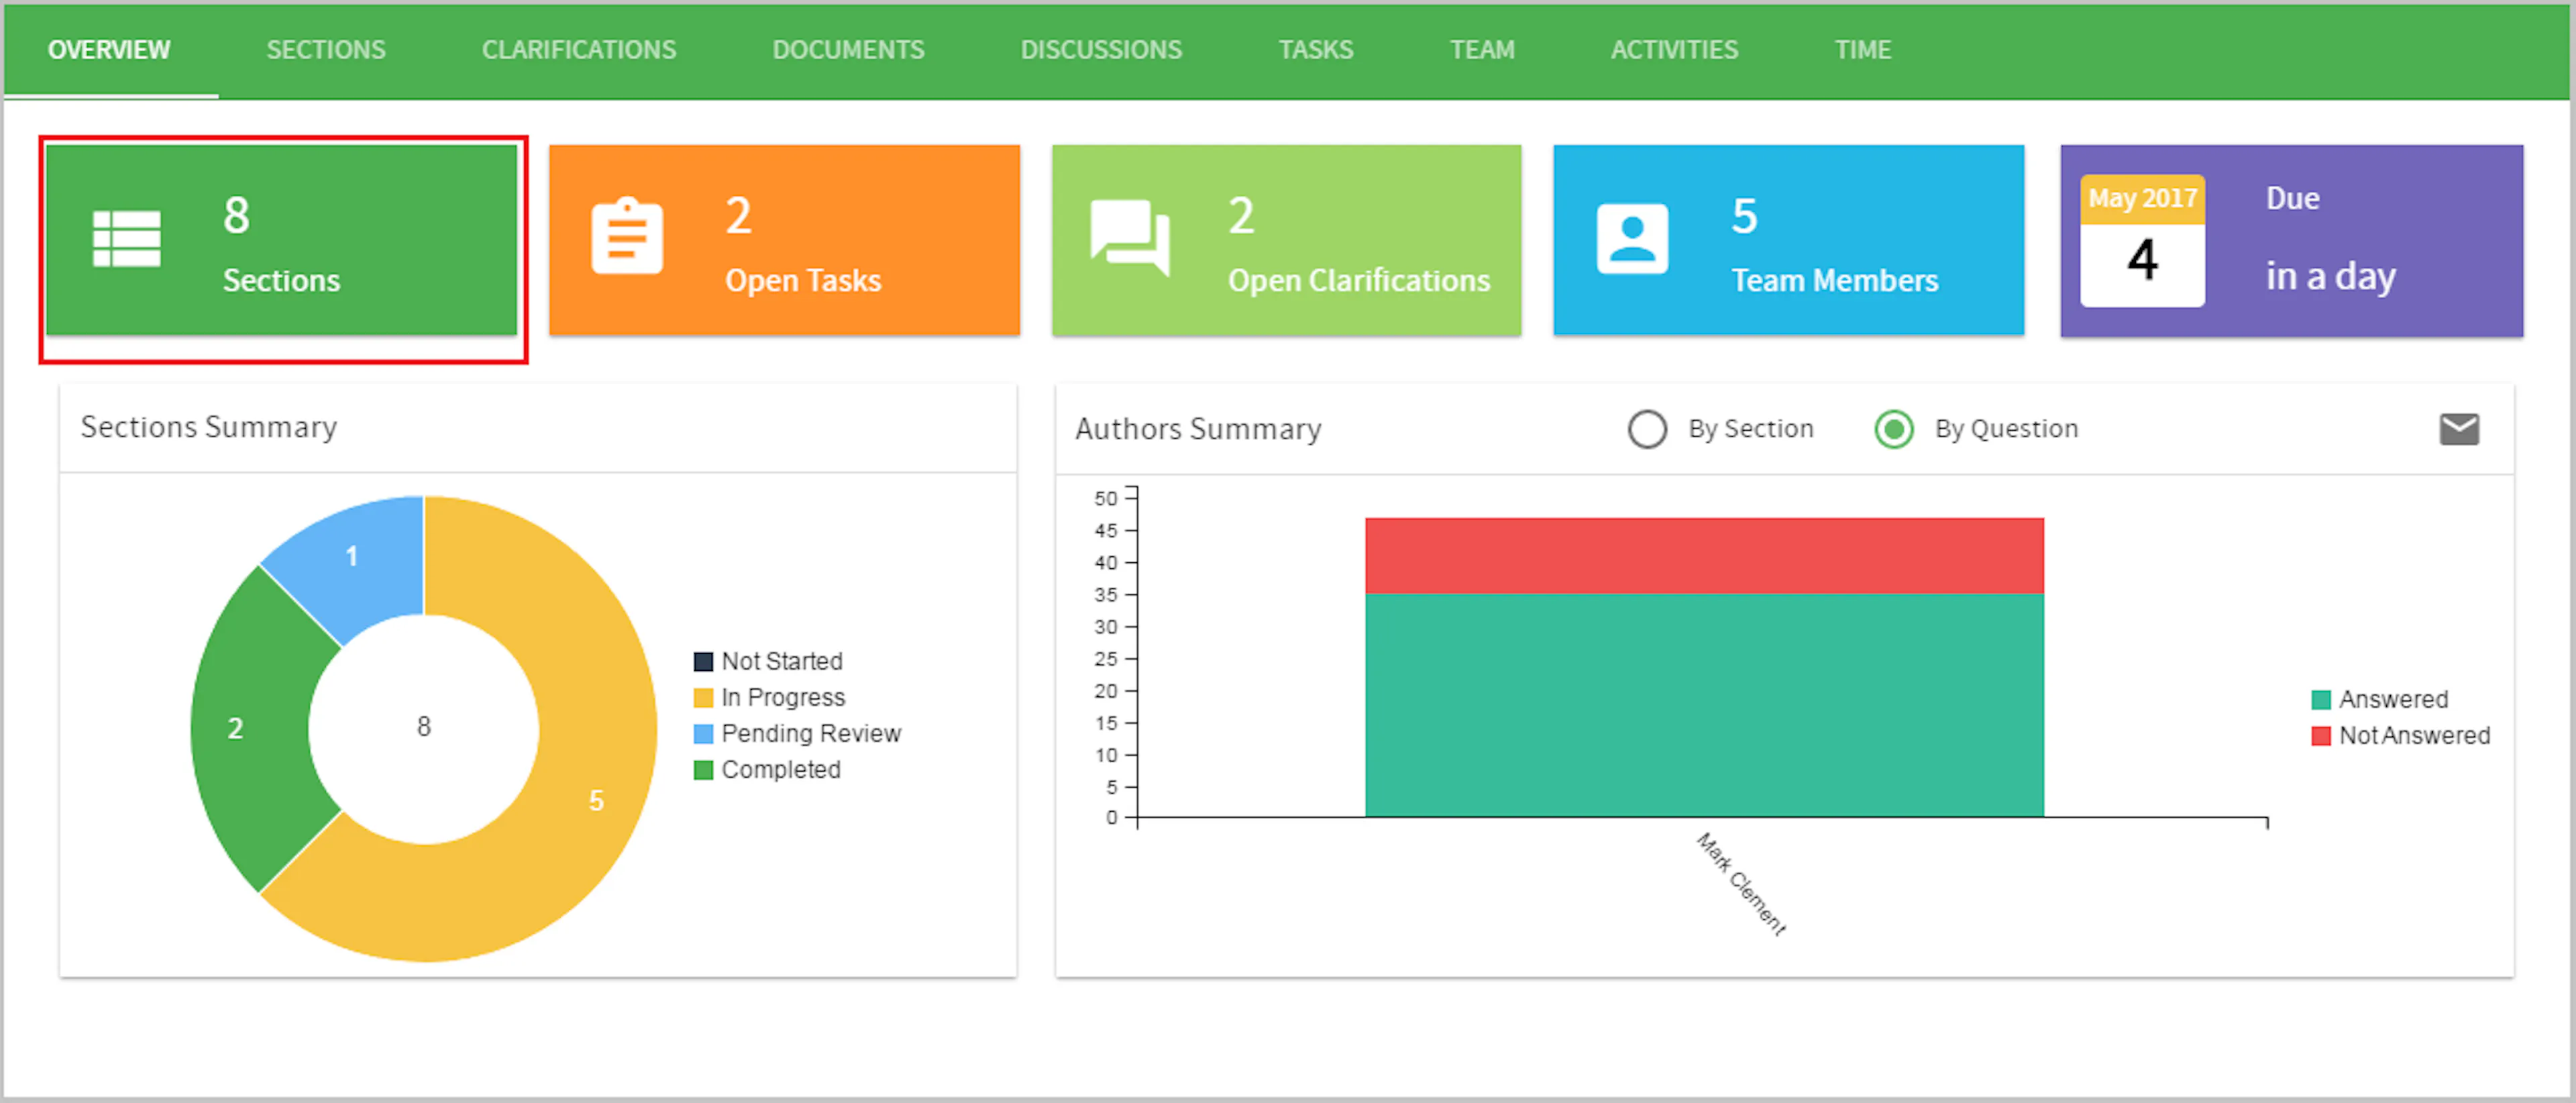Image resolution: width=2576 pixels, height=1103 pixels.
Task: Switch to the Documents tab
Action: coord(848,49)
